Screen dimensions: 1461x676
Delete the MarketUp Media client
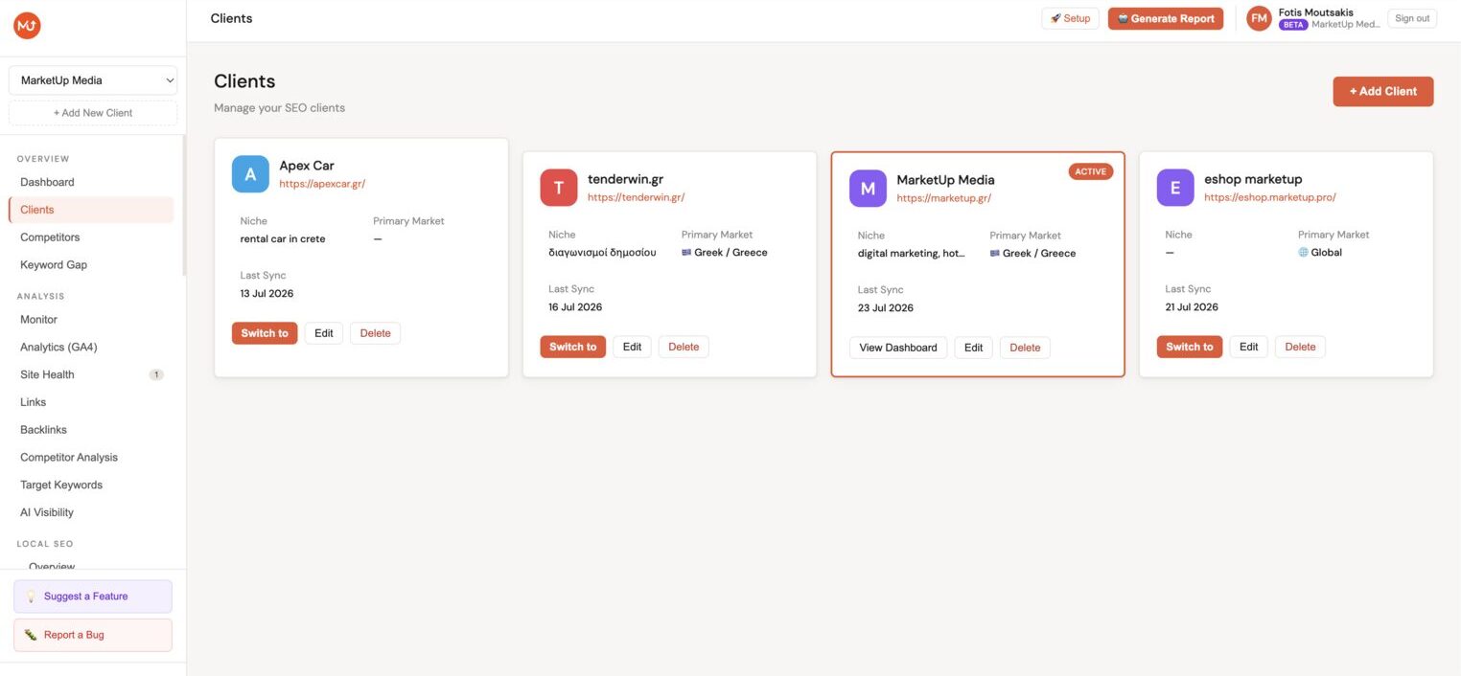pyautogui.click(x=1025, y=348)
